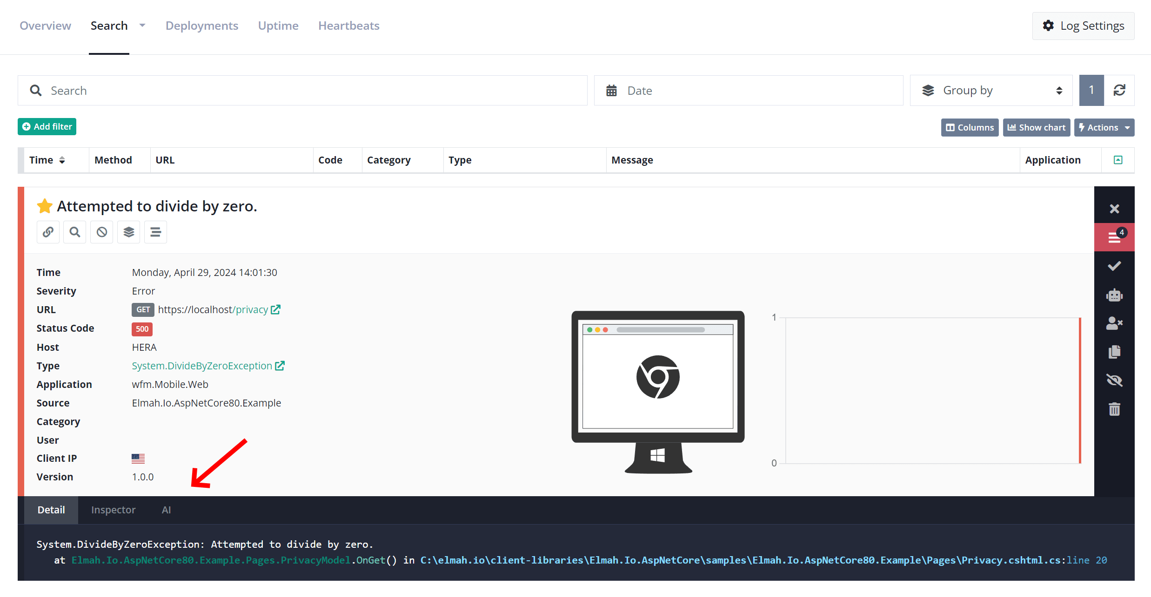
Task: Copy the error details
Action: point(1115,352)
